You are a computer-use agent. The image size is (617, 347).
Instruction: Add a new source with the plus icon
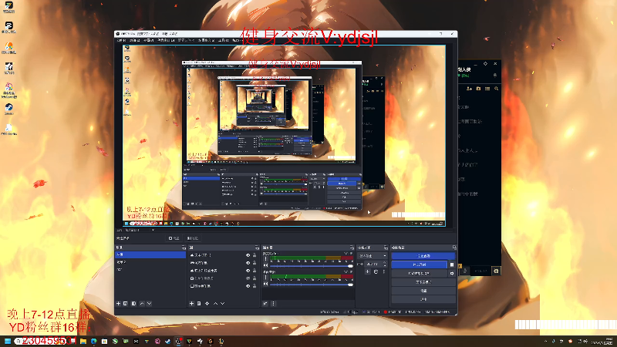[x=191, y=303]
